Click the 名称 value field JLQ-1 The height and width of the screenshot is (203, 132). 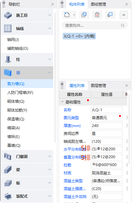point(107,110)
